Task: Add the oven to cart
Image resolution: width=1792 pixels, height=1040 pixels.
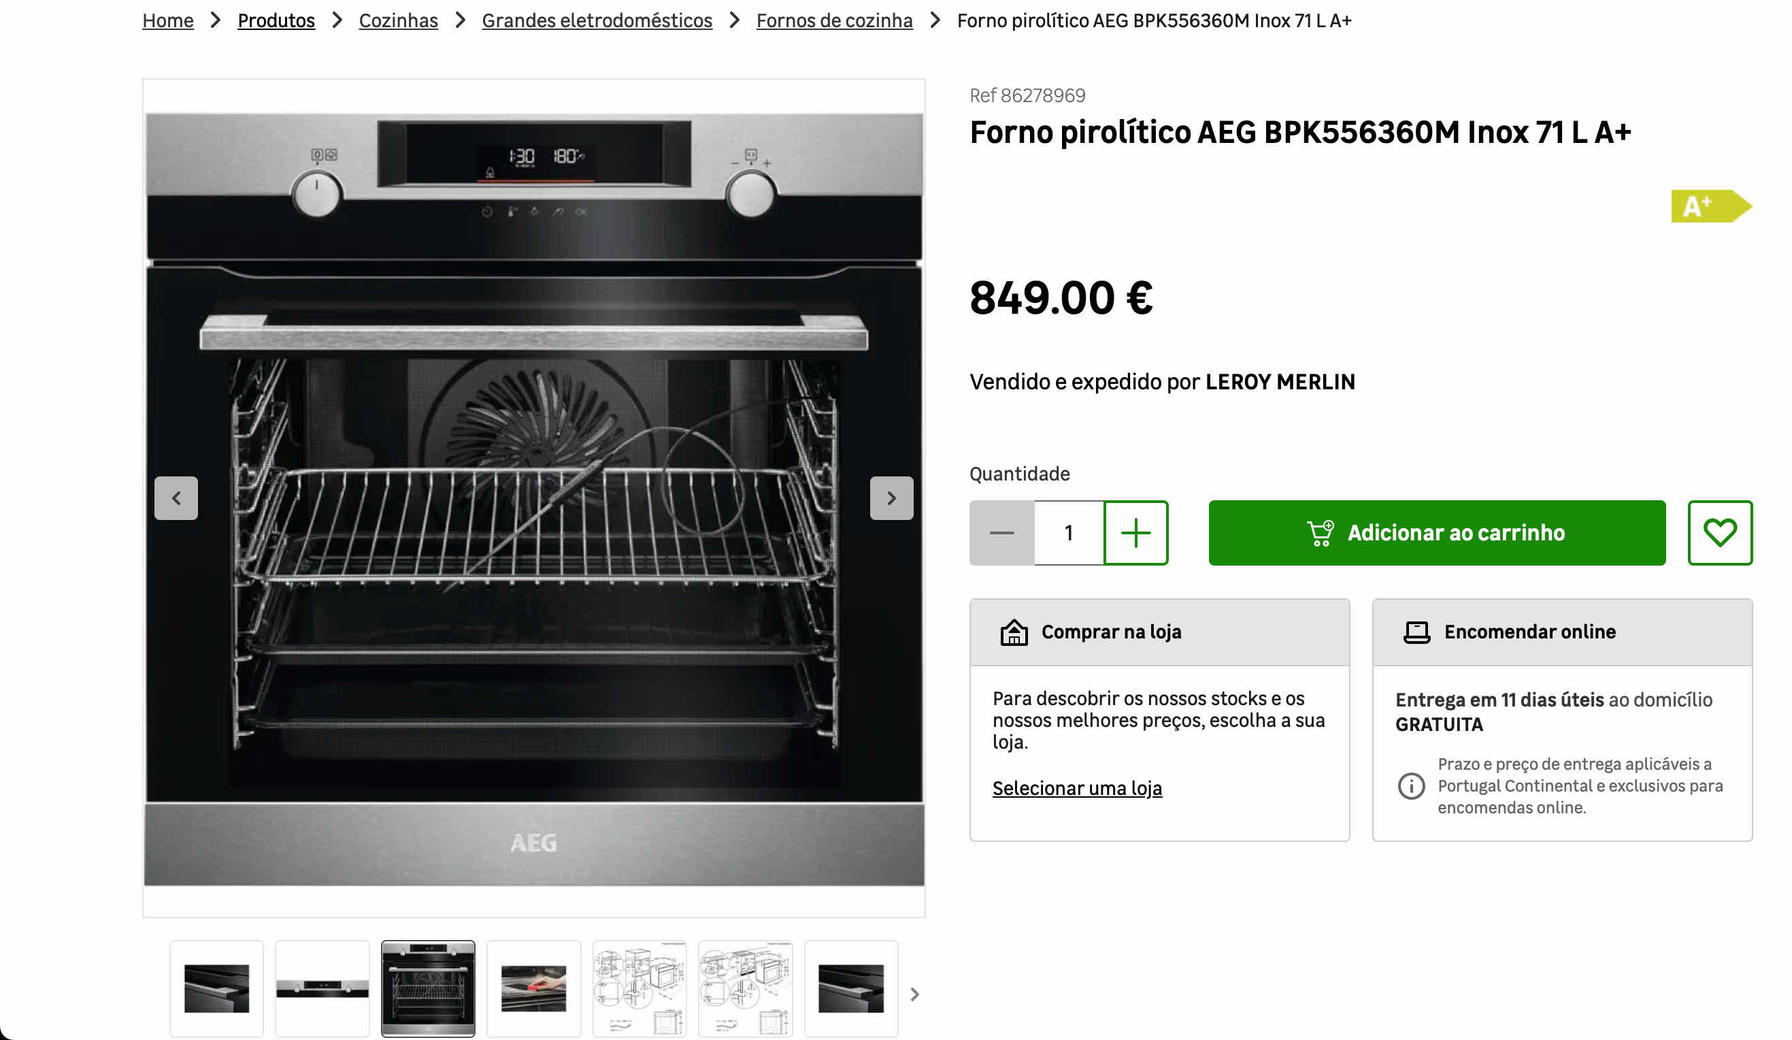Action: pos(1436,533)
